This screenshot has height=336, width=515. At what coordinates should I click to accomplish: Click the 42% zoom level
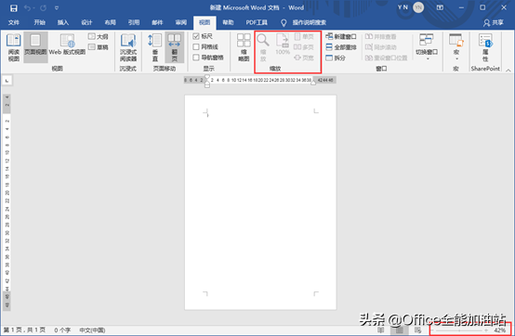point(499,330)
